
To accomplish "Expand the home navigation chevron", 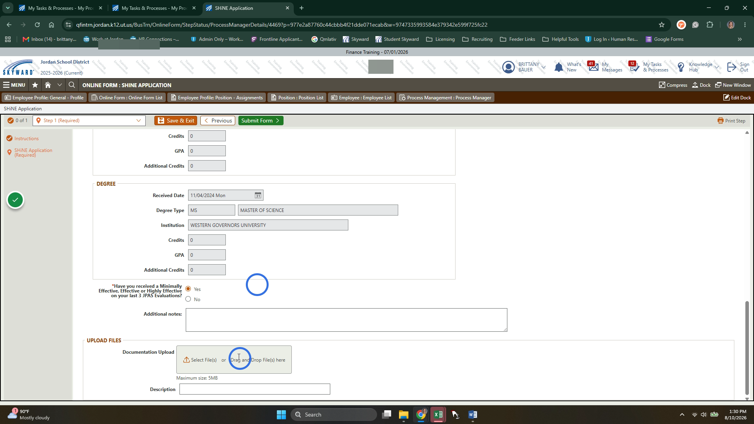I will pyautogui.click(x=59, y=85).
